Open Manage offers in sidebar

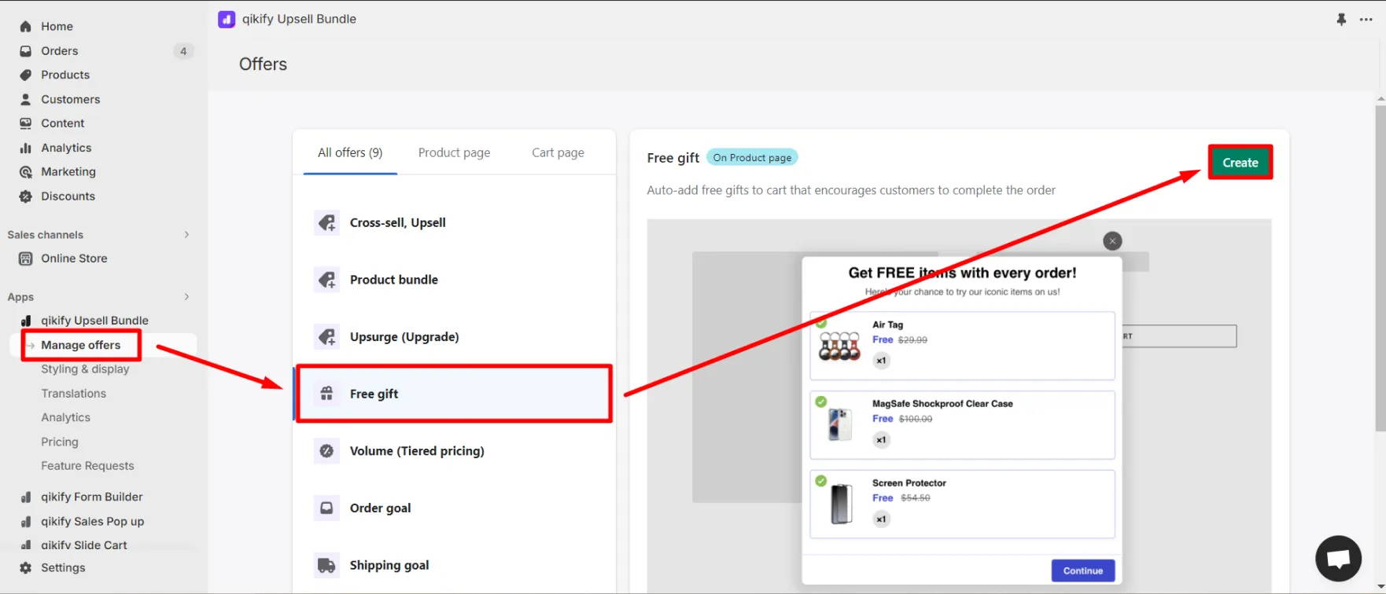click(x=80, y=345)
